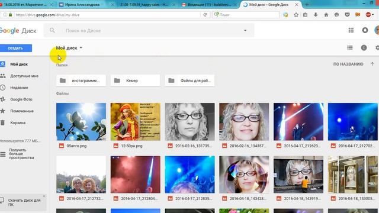
Task: Bookmark page with star icon
Action: 296,15
